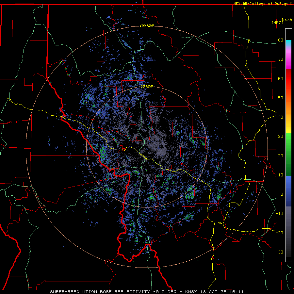Select the 0 value on the dBZ scale
294x294 pixels.
282,194
